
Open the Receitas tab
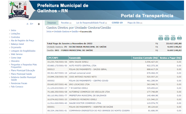point(66,23)
